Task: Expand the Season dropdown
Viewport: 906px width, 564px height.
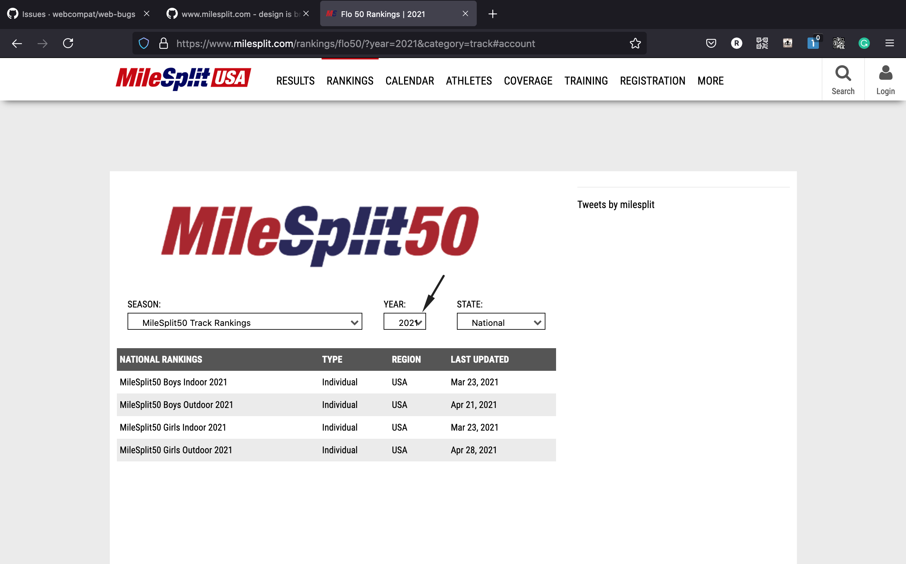Action: [244, 322]
